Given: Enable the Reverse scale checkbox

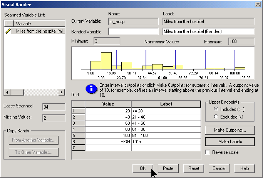Looking at the screenshot, I should [x=208, y=152].
